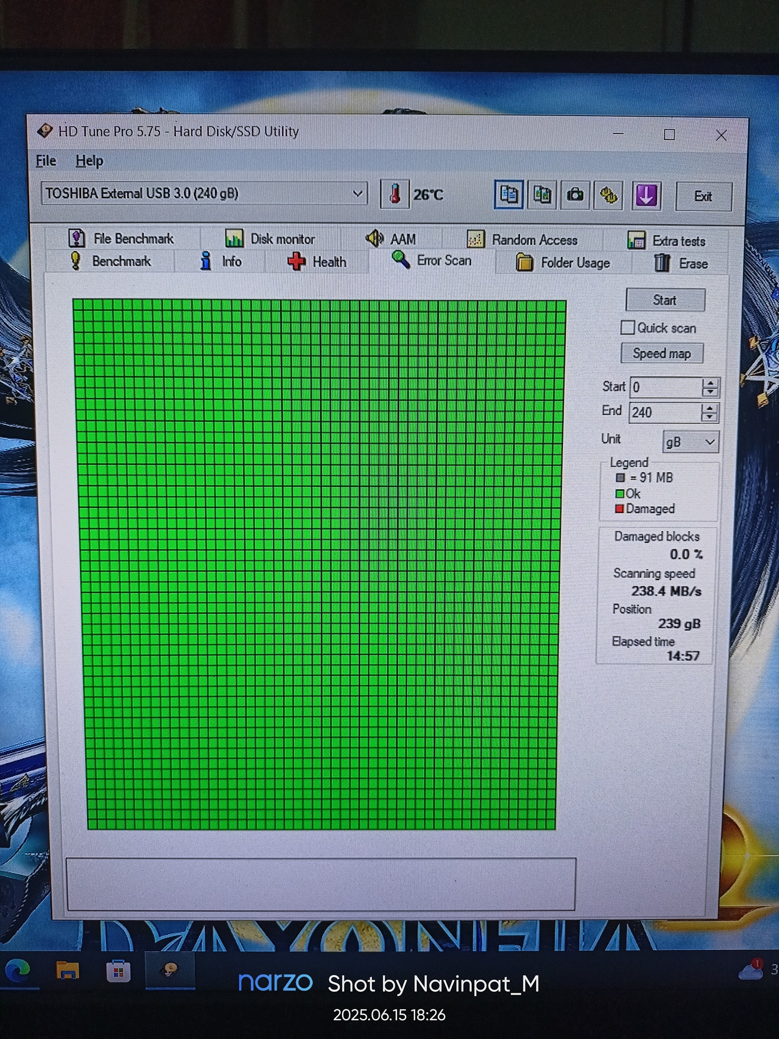The width and height of the screenshot is (779, 1039).
Task: Open Microsoft Edge from the taskbar
Action: tap(18, 971)
